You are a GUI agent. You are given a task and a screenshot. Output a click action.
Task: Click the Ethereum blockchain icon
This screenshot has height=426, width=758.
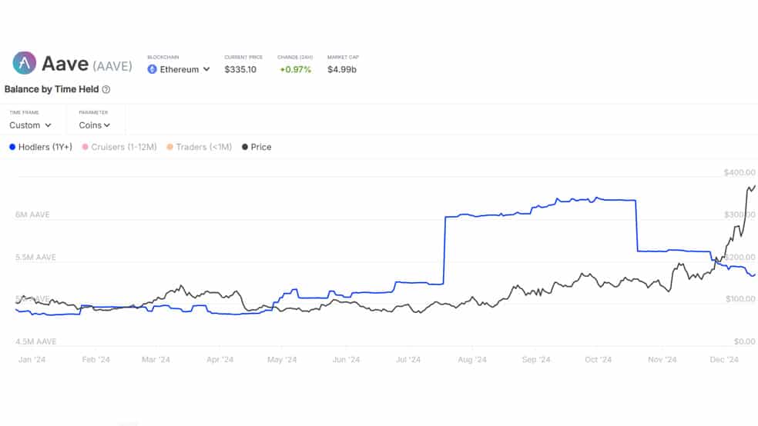[152, 69]
